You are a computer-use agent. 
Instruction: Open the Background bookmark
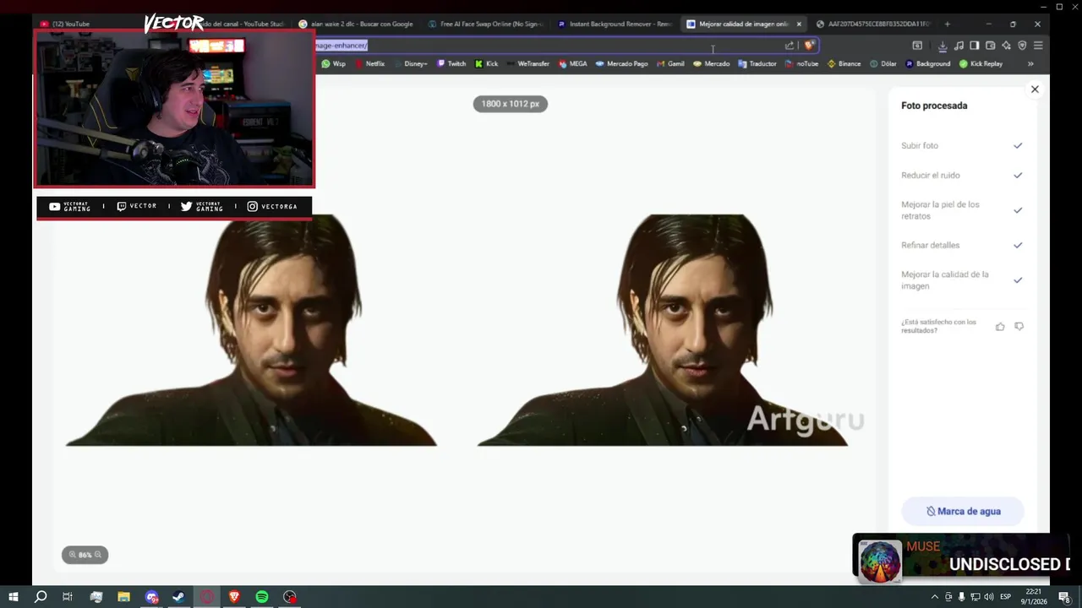927,63
